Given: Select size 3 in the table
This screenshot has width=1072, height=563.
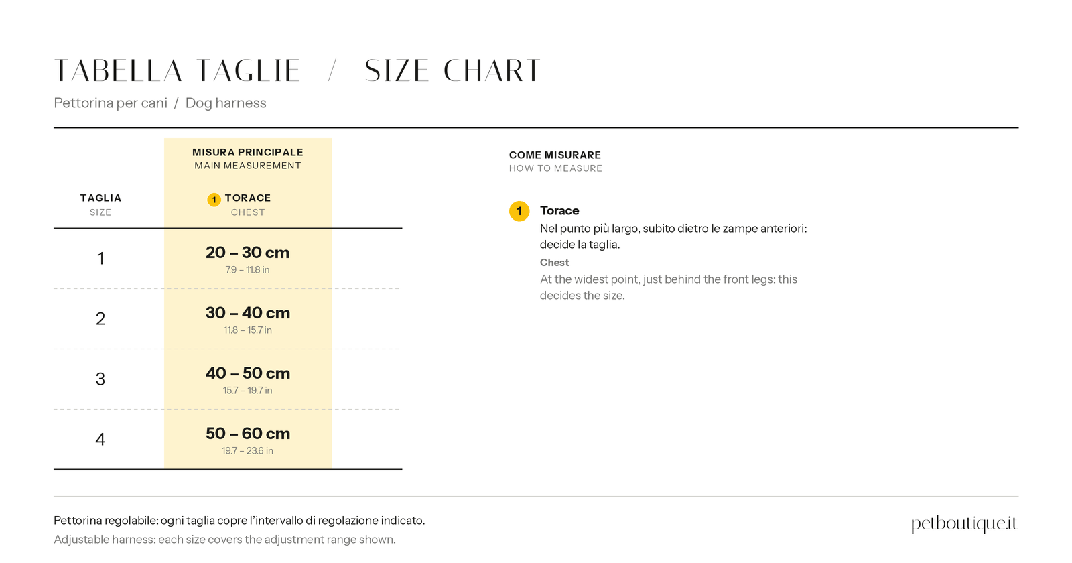Looking at the screenshot, I should (x=100, y=379).
